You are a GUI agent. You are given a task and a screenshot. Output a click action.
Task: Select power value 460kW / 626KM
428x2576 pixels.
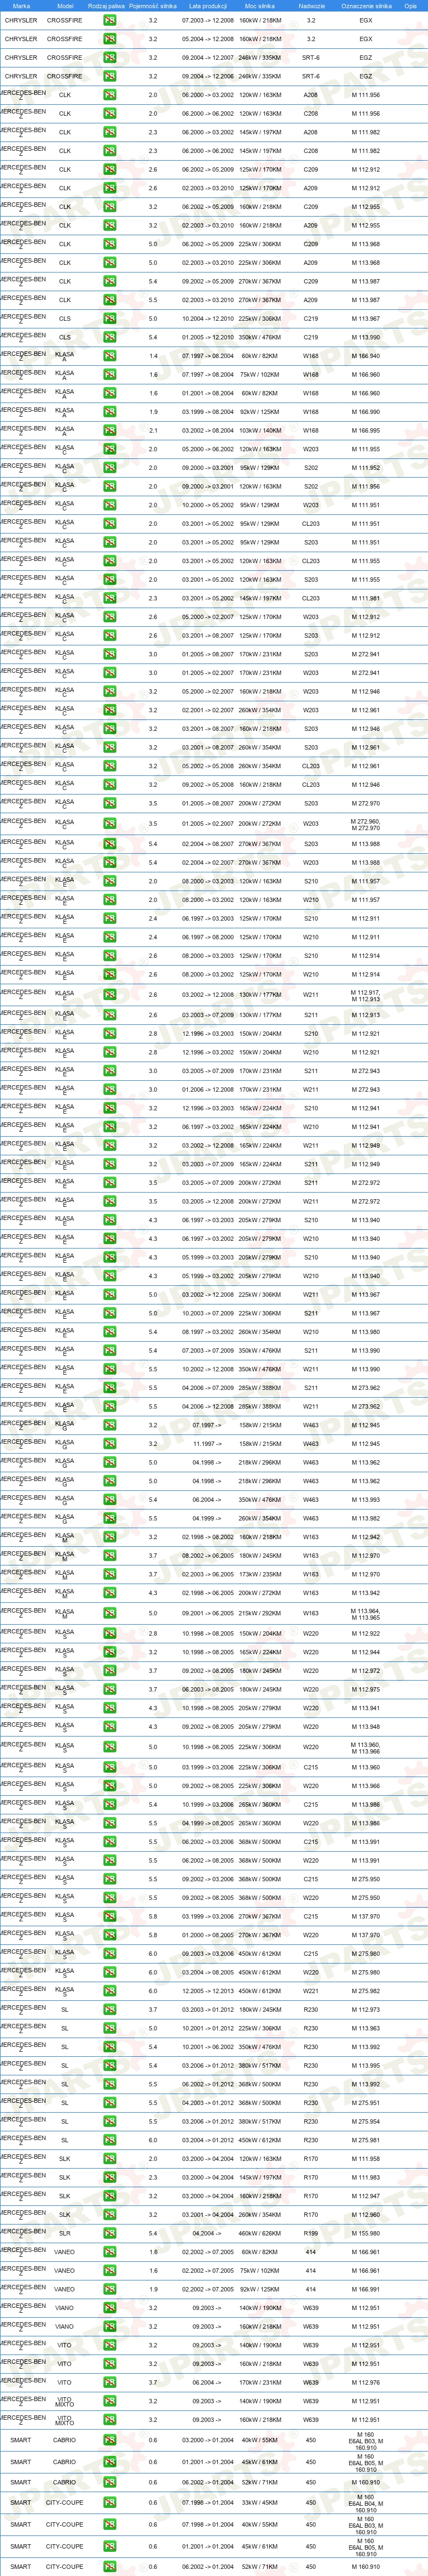coord(259,2233)
